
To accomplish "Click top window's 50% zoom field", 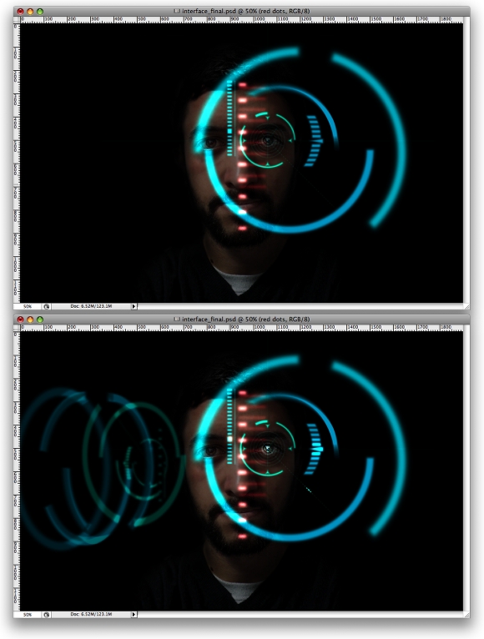I will click(28, 306).
